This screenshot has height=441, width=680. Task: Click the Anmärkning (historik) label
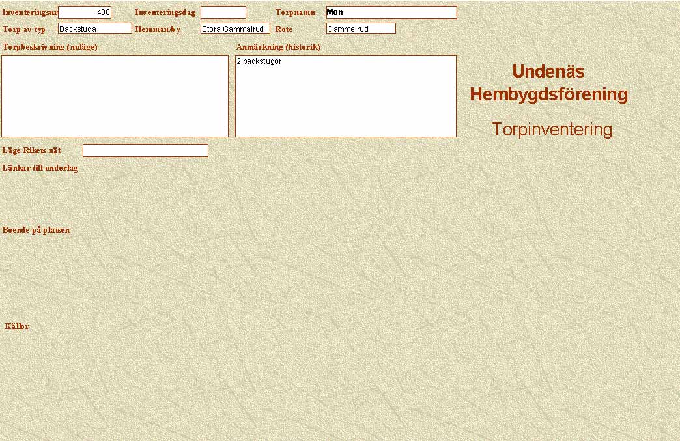click(278, 47)
